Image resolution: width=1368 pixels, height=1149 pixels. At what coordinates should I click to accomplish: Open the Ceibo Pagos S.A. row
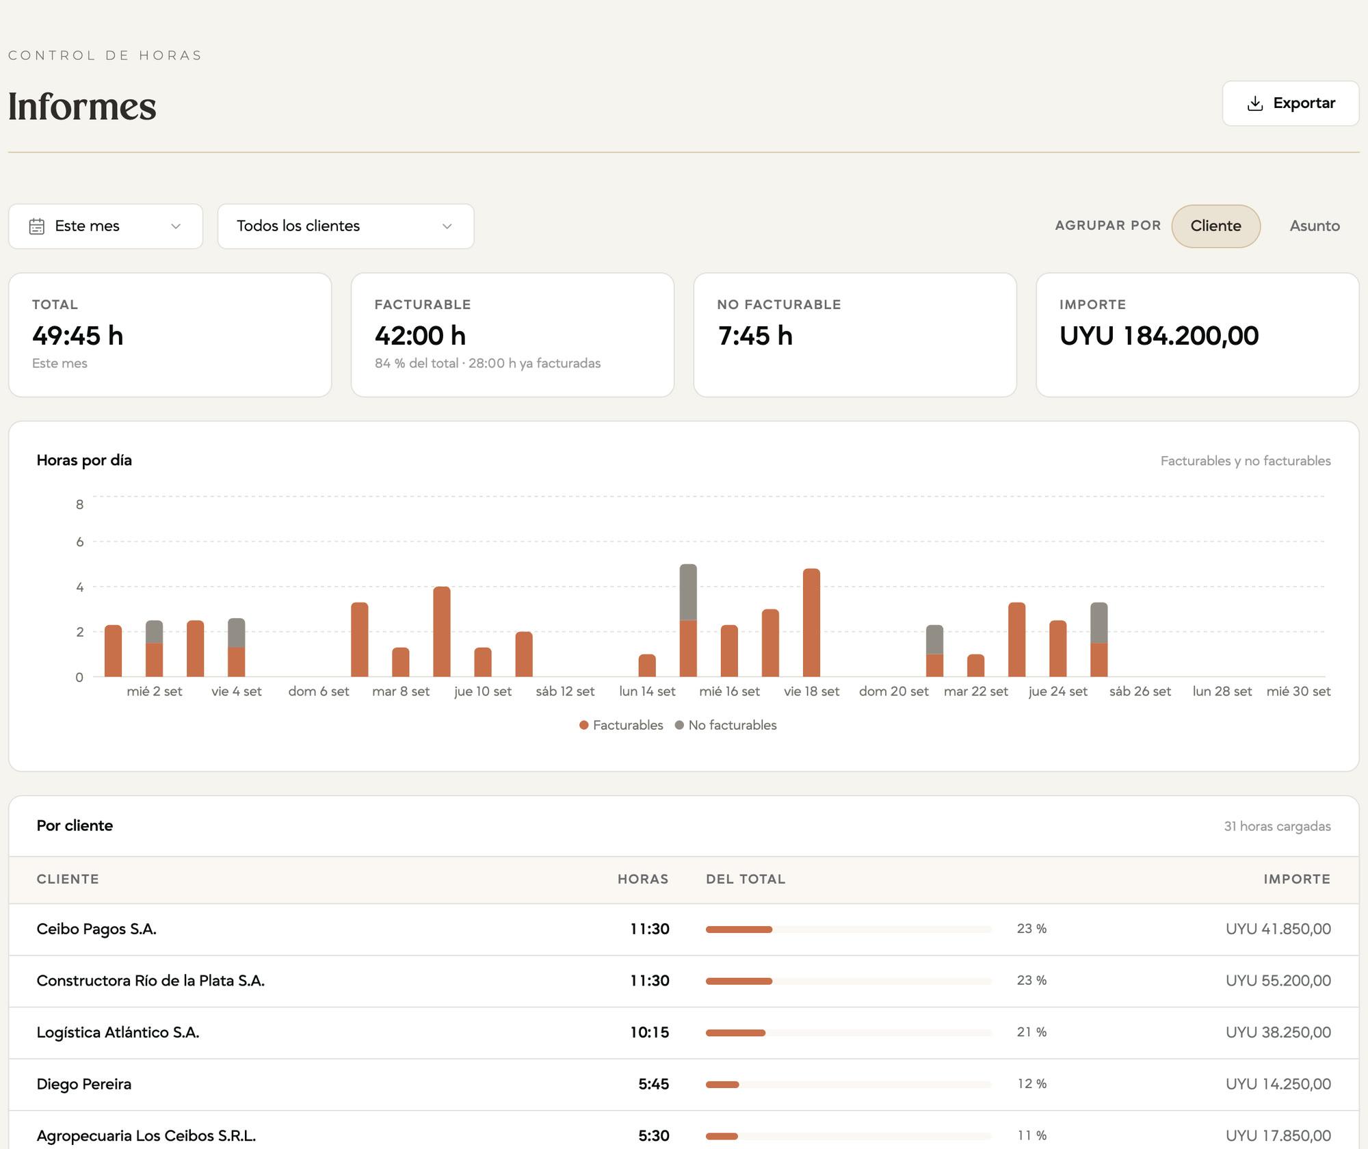[x=684, y=929]
